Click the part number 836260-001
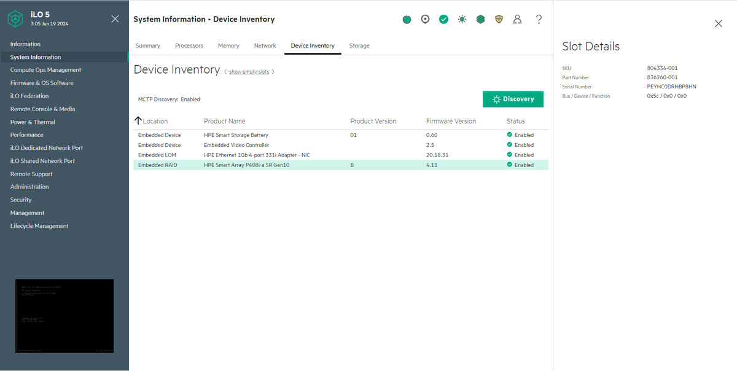The width and height of the screenshot is (737, 371). [663, 77]
